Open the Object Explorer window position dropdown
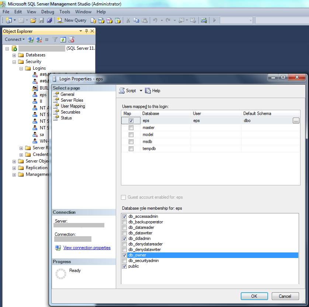 pos(81,31)
